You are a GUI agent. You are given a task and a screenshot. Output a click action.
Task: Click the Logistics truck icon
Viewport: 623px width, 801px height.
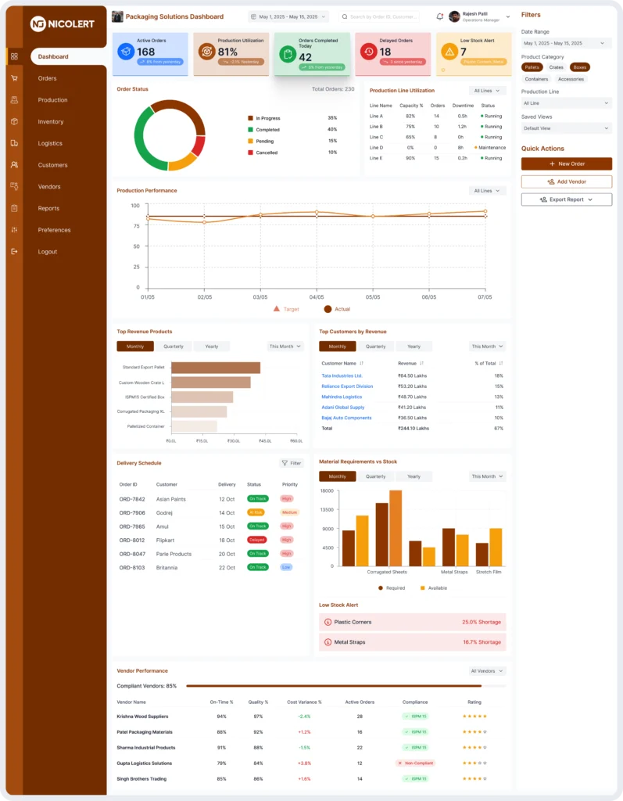click(14, 143)
